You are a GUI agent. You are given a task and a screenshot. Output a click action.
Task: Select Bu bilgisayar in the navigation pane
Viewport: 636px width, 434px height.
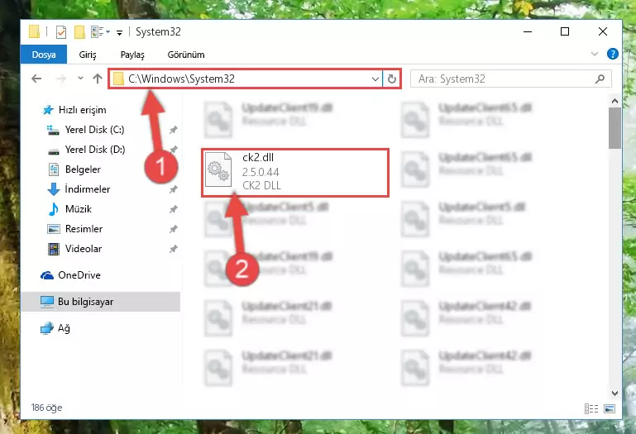(101, 302)
